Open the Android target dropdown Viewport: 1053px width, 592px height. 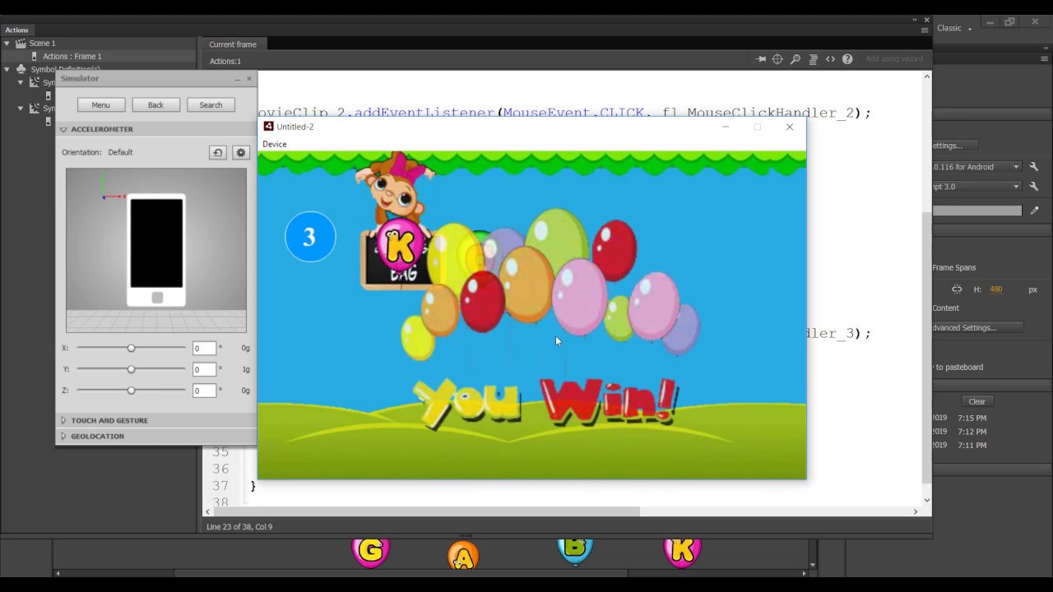[1016, 167]
